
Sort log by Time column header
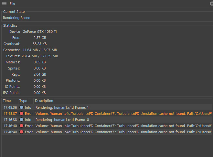tap(10, 101)
